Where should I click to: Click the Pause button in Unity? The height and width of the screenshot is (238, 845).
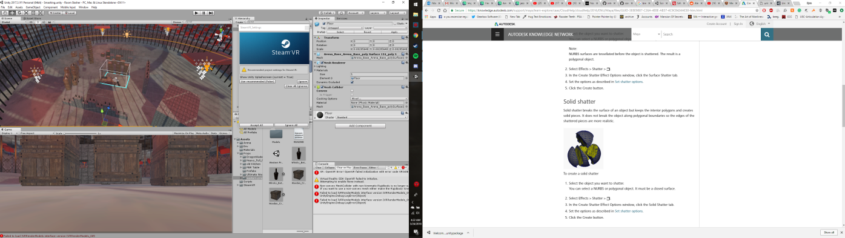point(204,13)
